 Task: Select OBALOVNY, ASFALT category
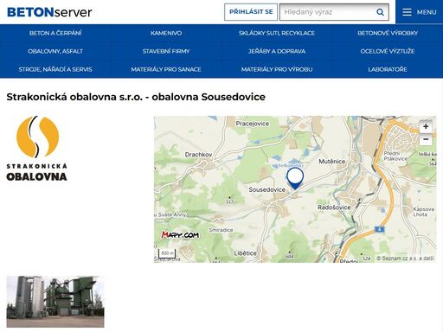point(55,51)
